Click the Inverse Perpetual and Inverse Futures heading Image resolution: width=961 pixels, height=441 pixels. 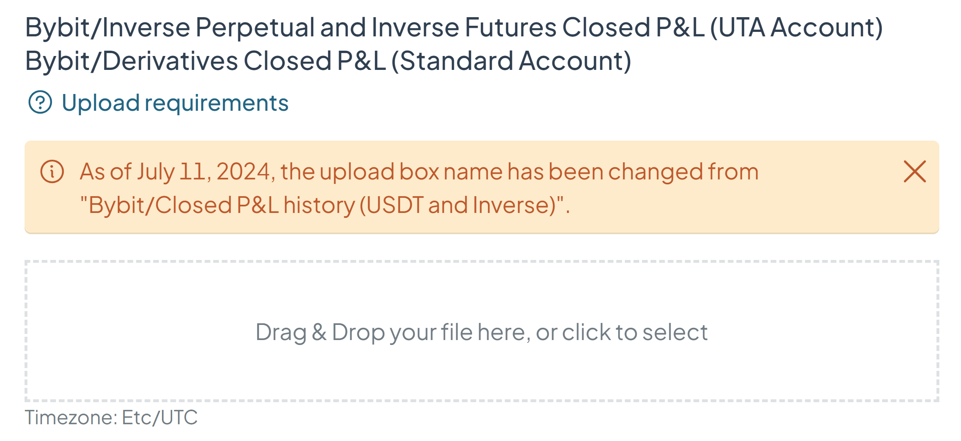click(x=454, y=27)
